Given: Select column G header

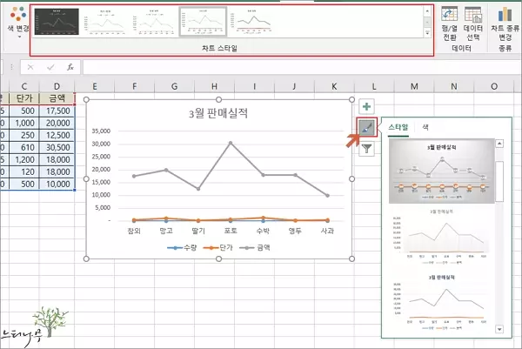Looking at the screenshot, I should point(175,86).
